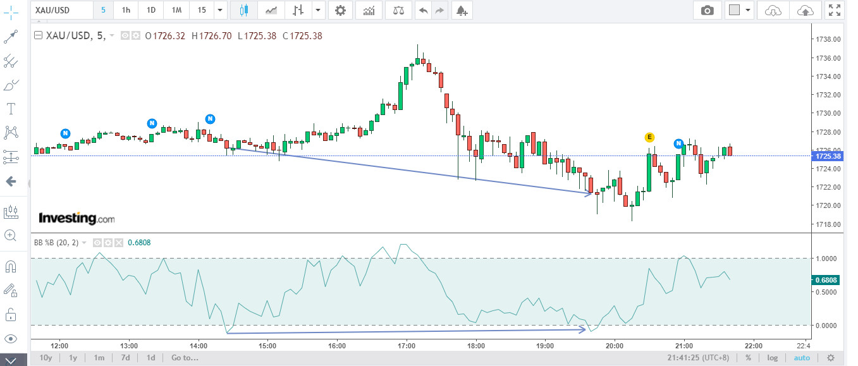Open the chart layout color square
This screenshot has height=366, width=858.
(x=734, y=10)
